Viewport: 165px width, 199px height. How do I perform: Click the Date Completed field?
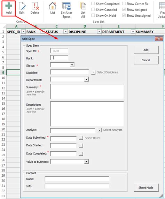(63, 154)
